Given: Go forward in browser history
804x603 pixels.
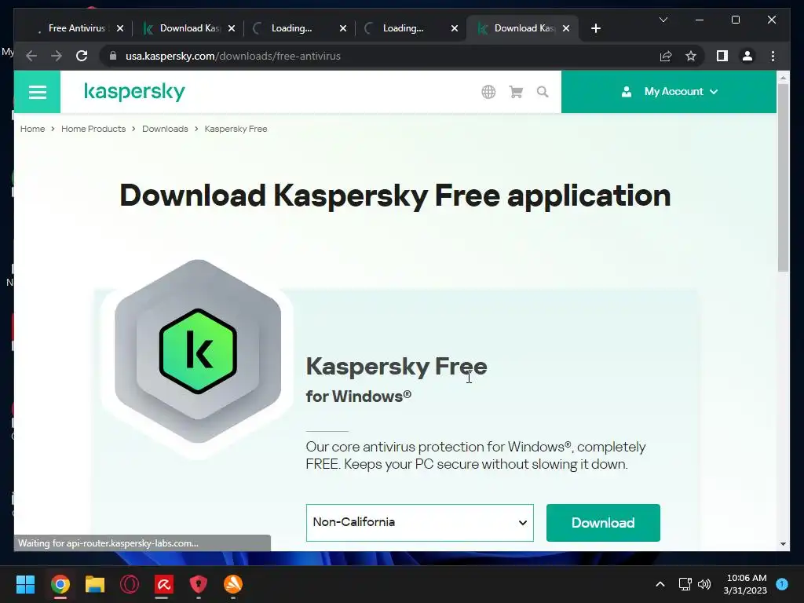Looking at the screenshot, I should click(x=57, y=56).
